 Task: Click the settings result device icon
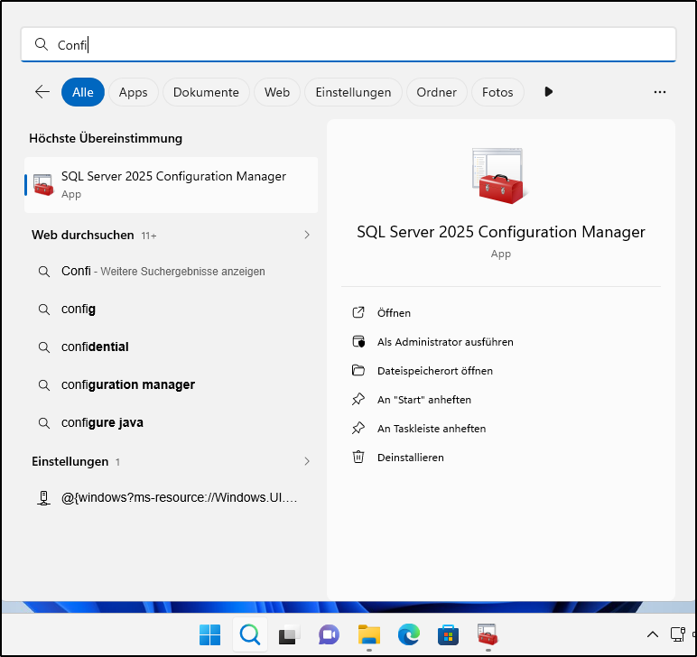pyautogui.click(x=43, y=498)
